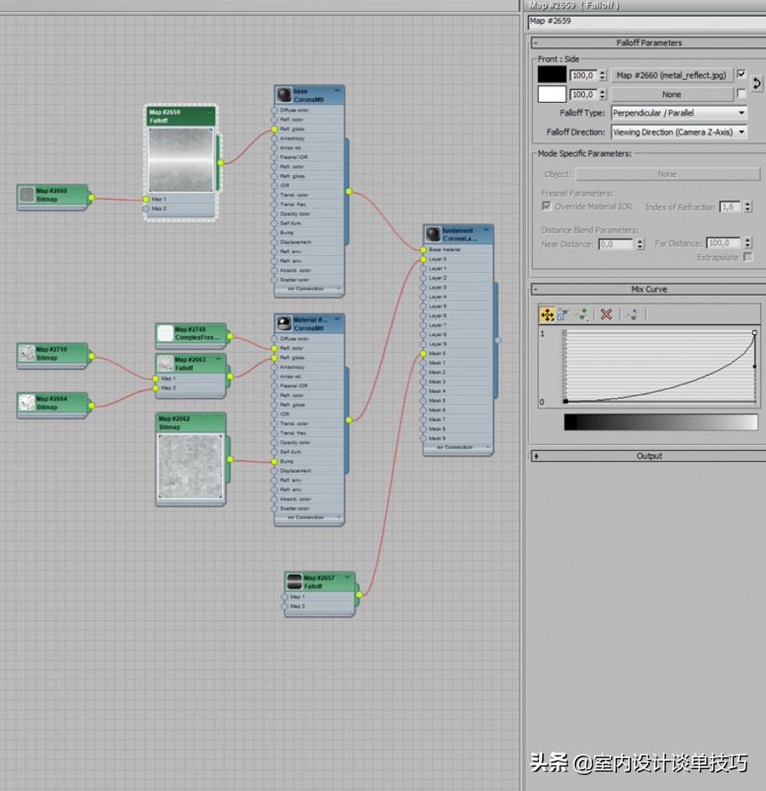Click the red X Delete Point icon
The image size is (766, 791).
pyautogui.click(x=605, y=314)
